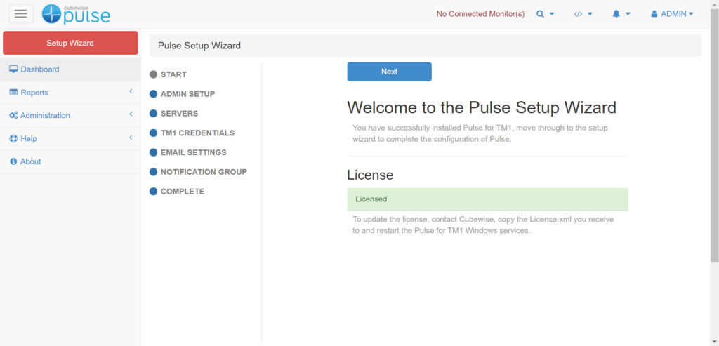Click the About info icon
719x346 pixels.
(13, 161)
